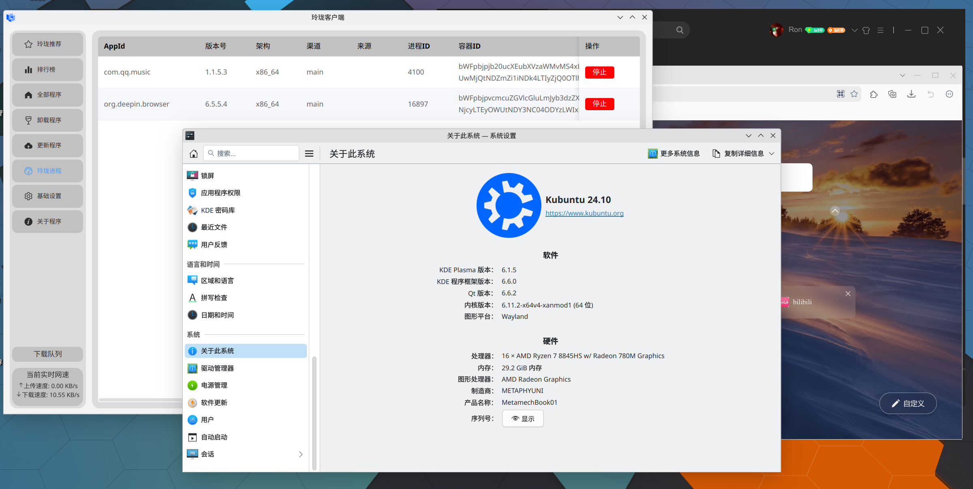The height and width of the screenshot is (489, 973).
Task: Close the bilibili shortcut card
Action: tap(848, 294)
